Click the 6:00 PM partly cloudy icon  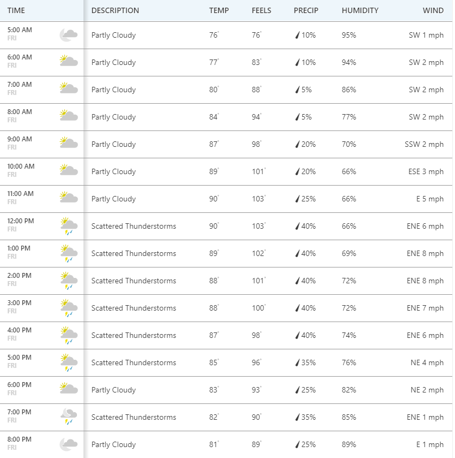(x=68, y=389)
